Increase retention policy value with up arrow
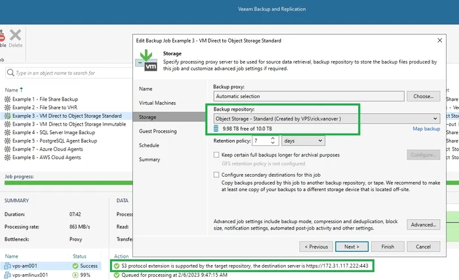The image size is (459, 280). coord(273,139)
